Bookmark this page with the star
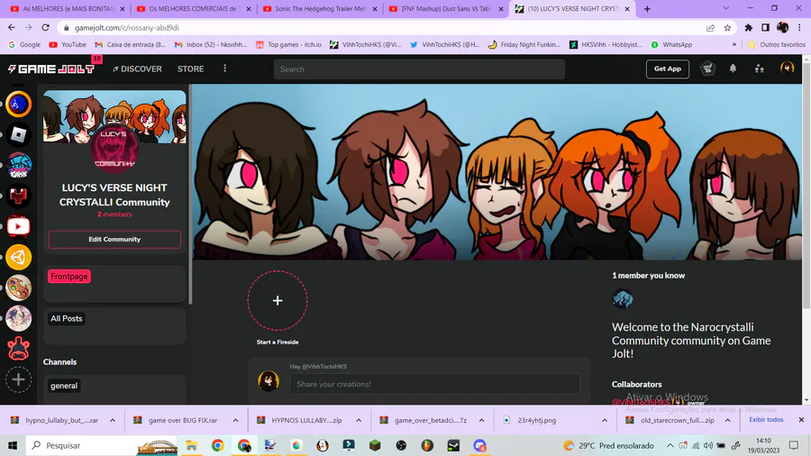Image resolution: width=811 pixels, height=456 pixels. [727, 27]
